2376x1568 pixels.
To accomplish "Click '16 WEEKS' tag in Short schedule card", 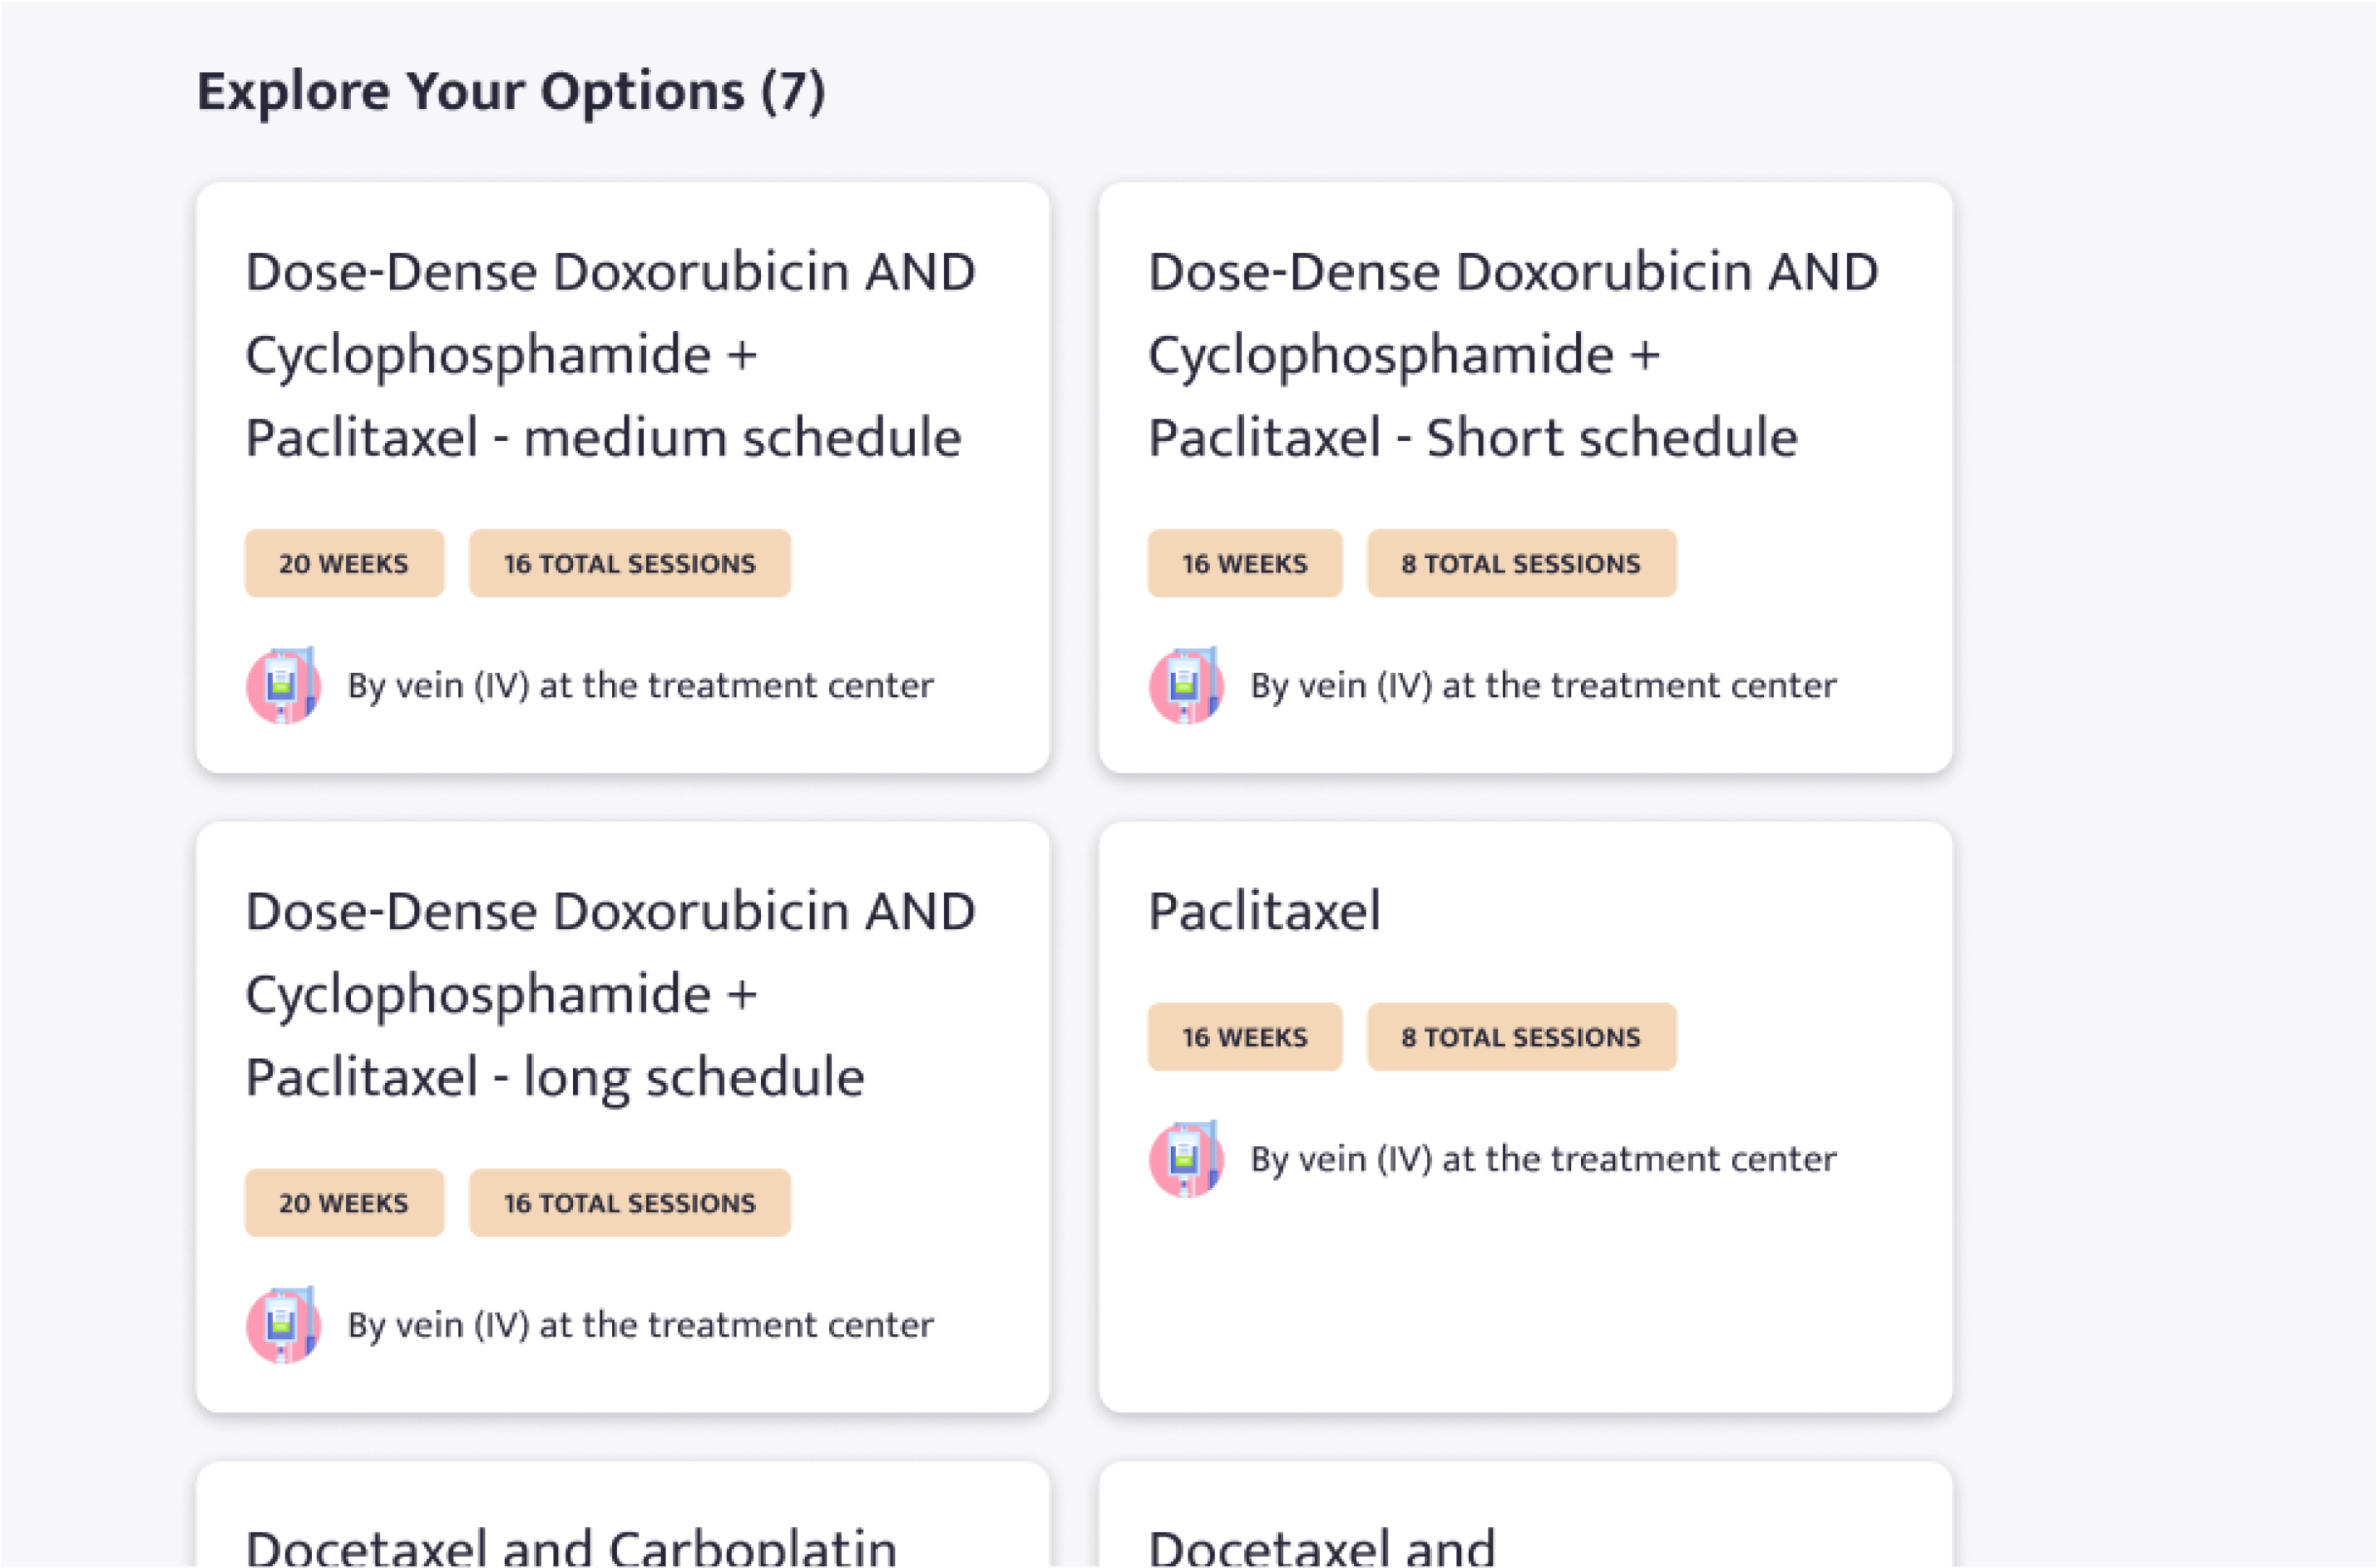I will [1244, 563].
